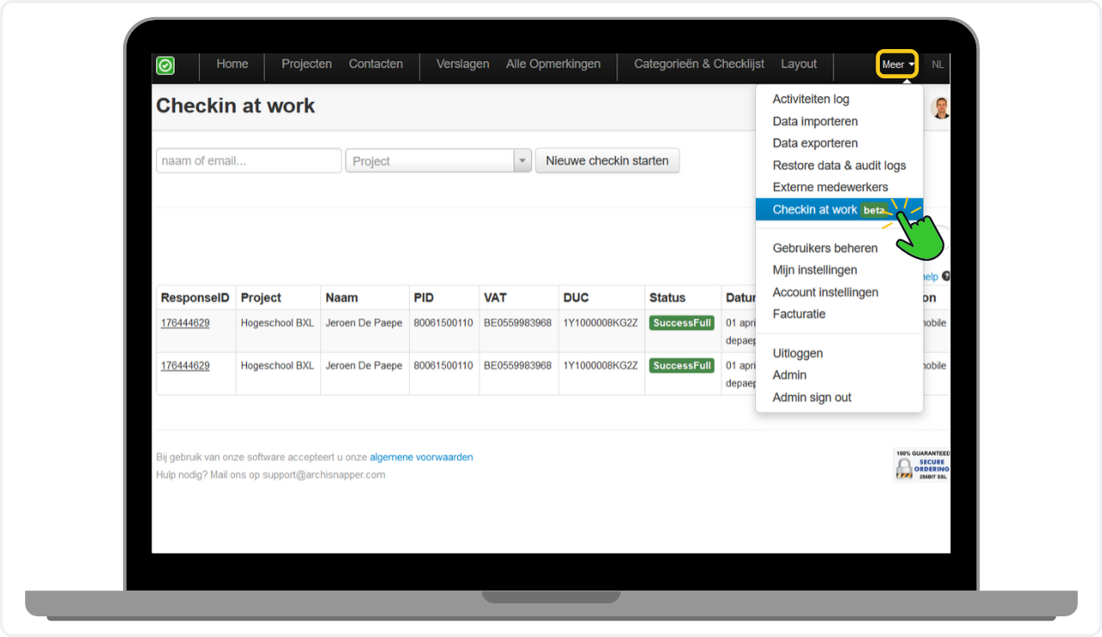The image size is (1102, 637).
Task: Select Externe medewerkers
Action: pyautogui.click(x=839, y=187)
